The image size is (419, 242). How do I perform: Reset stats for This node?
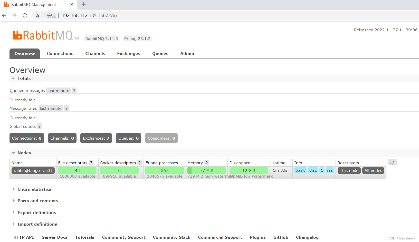[349, 170]
